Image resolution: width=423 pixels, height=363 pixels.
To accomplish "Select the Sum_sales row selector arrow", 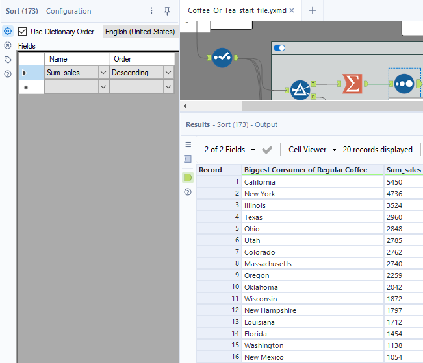I will click(x=32, y=73).
